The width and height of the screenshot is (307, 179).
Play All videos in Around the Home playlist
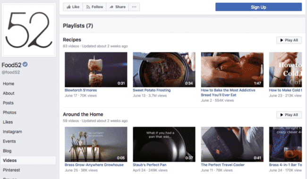coord(289,115)
